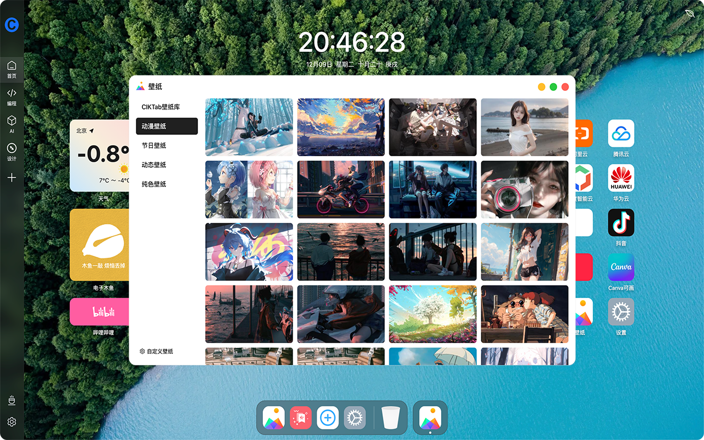704x440 pixels.
Task: Choose pilot pig kiss wallpaper
Action: point(525,314)
